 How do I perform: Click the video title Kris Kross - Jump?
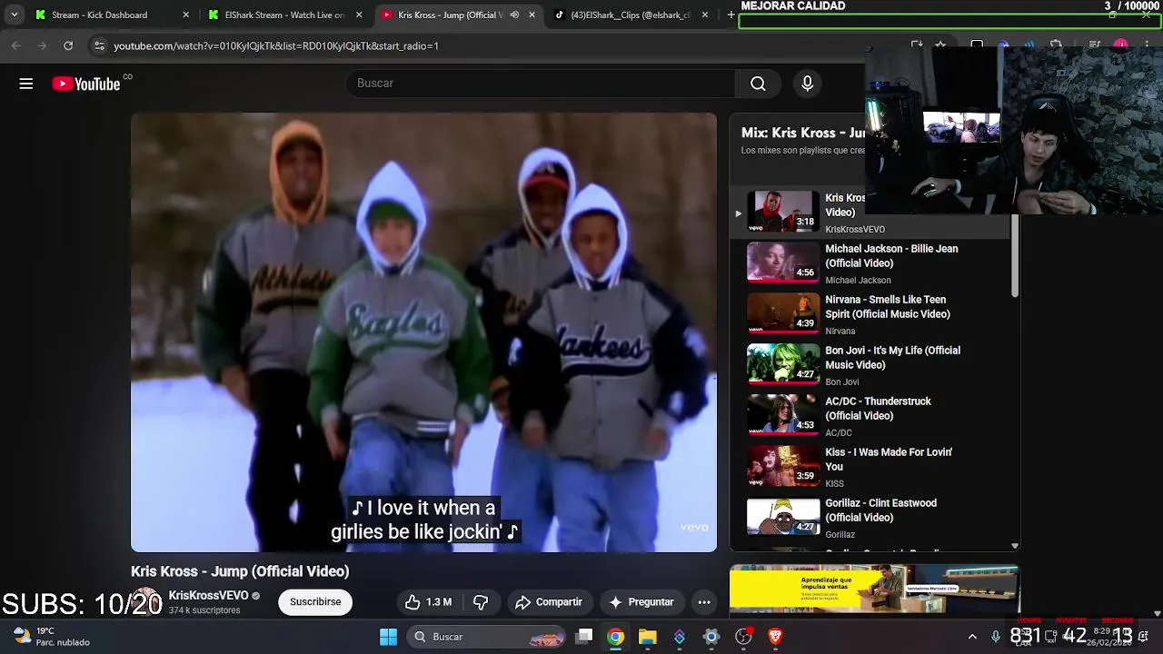pos(240,571)
